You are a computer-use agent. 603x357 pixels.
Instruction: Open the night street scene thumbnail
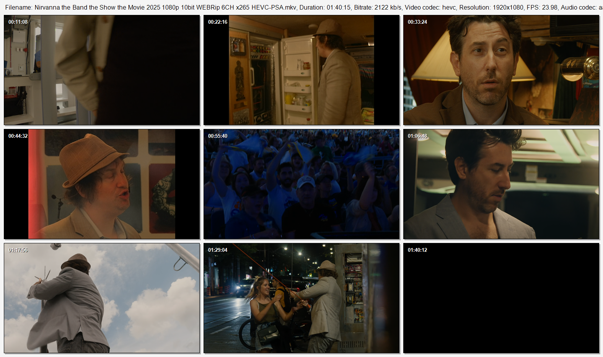(x=301, y=298)
